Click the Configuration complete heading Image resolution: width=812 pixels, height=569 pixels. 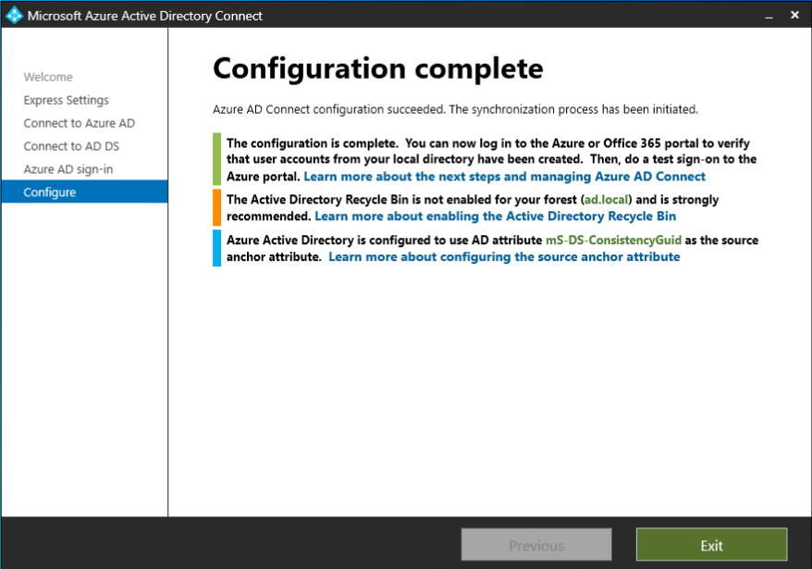377,68
